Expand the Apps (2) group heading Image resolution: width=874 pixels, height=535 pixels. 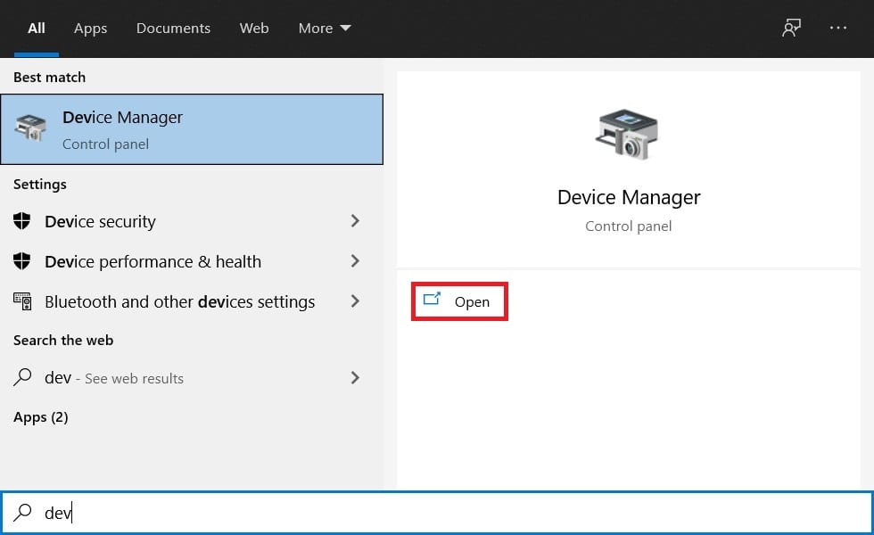click(x=41, y=417)
